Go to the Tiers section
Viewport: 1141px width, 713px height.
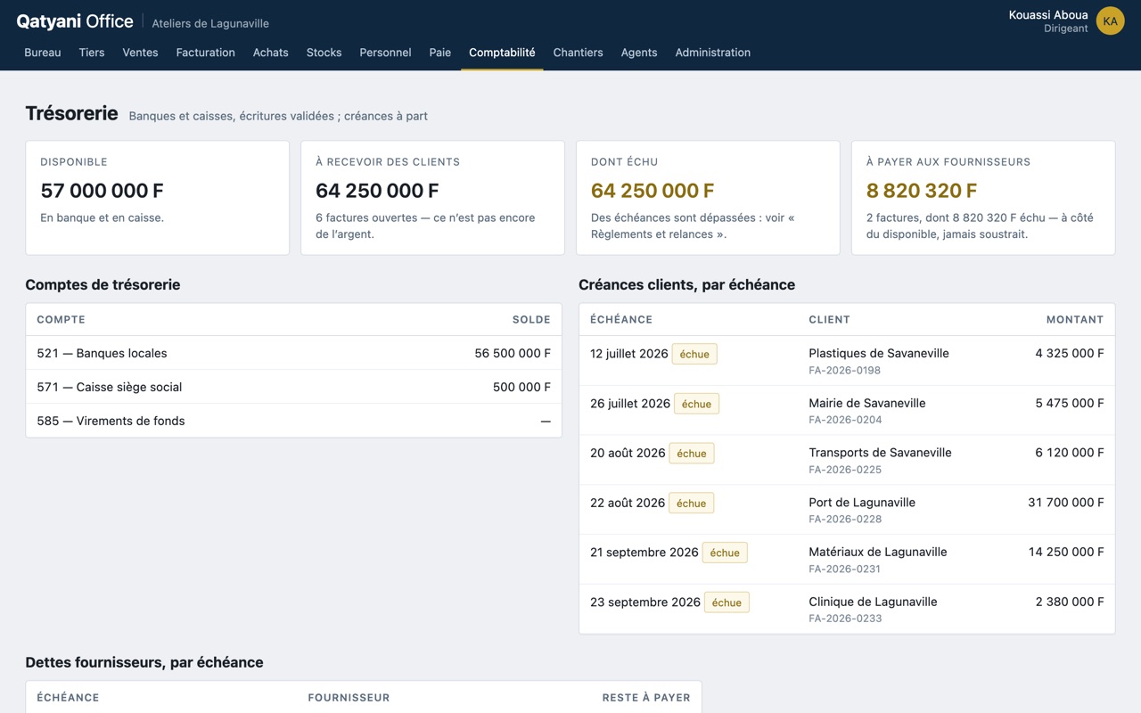tap(92, 53)
